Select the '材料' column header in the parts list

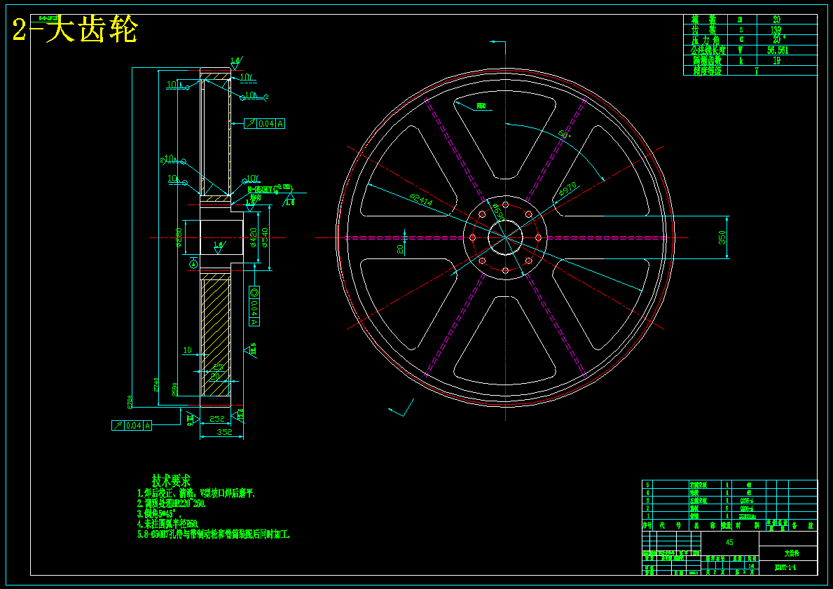pos(748,525)
